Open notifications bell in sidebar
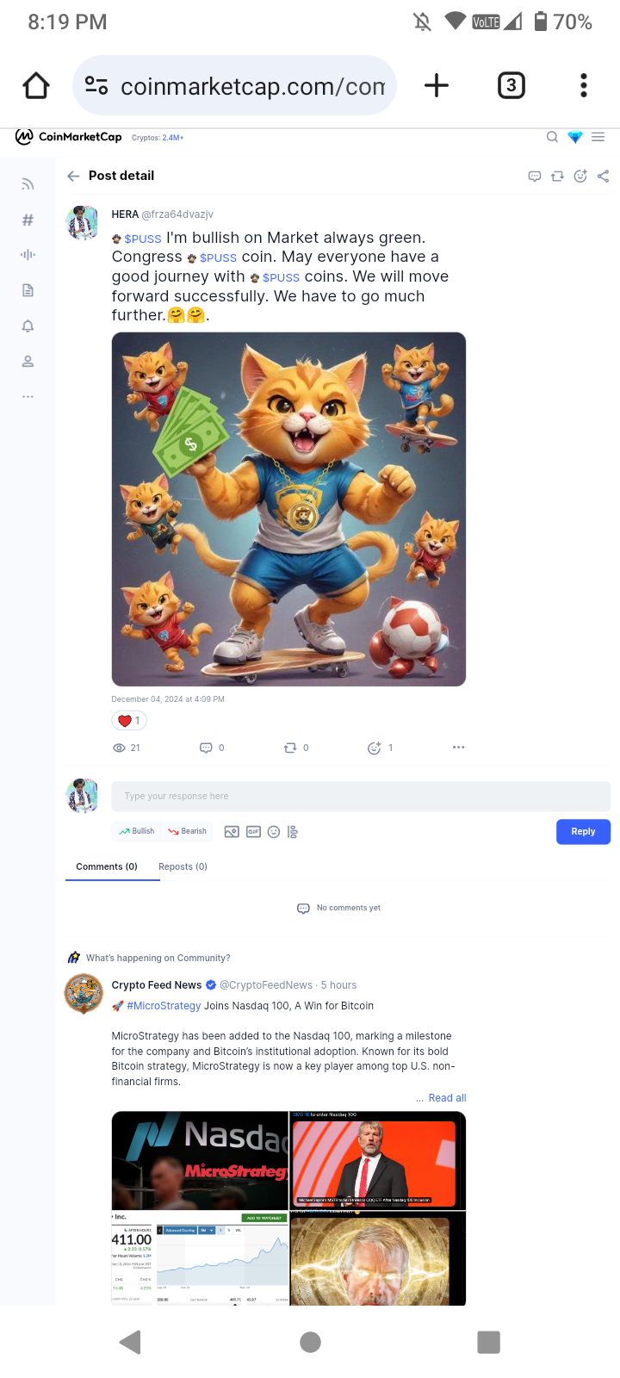Screen dimensions: 620x1378 [28, 326]
